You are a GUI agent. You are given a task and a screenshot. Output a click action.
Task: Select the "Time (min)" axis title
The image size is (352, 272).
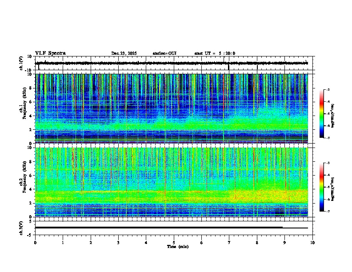coord(178,247)
